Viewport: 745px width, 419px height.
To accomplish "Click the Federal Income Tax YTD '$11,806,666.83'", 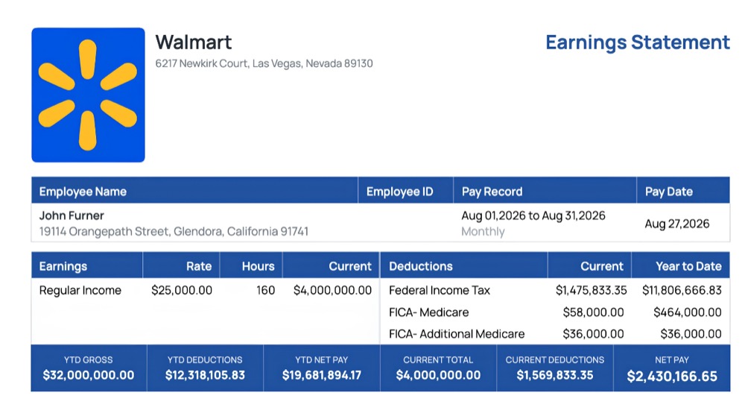I will [x=682, y=290].
